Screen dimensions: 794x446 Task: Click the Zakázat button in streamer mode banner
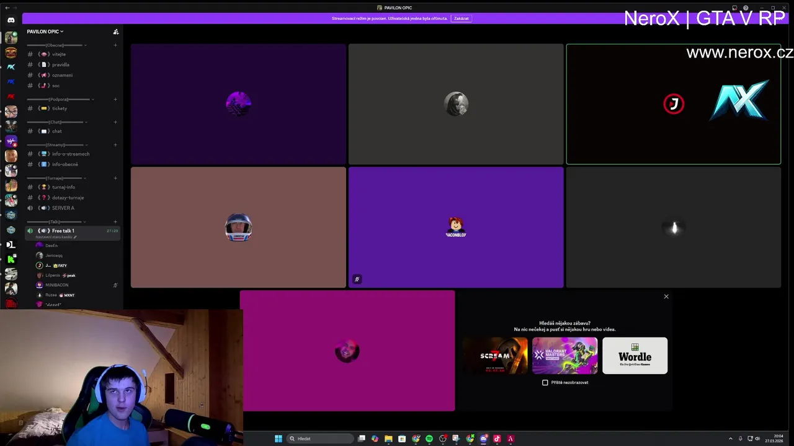(461, 19)
